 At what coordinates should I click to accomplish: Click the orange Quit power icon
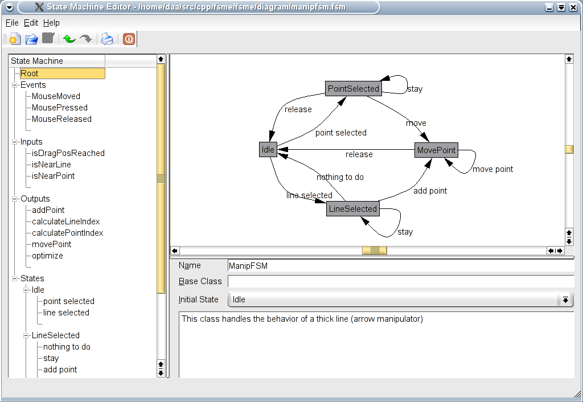tap(129, 39)
